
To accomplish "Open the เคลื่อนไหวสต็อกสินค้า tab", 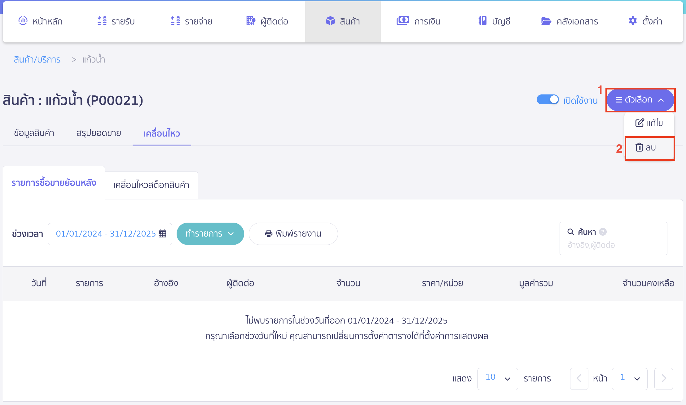I will (151, 185).
